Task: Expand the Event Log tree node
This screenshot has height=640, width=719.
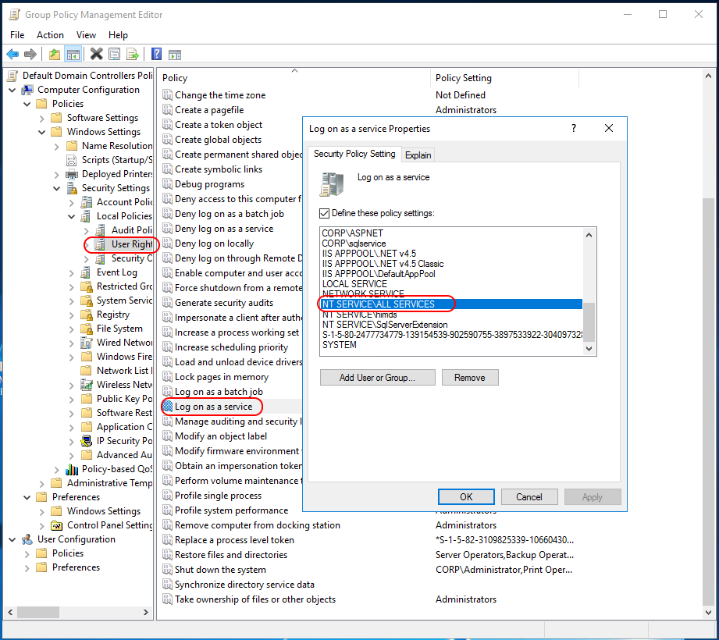Action: click(72, 272)
